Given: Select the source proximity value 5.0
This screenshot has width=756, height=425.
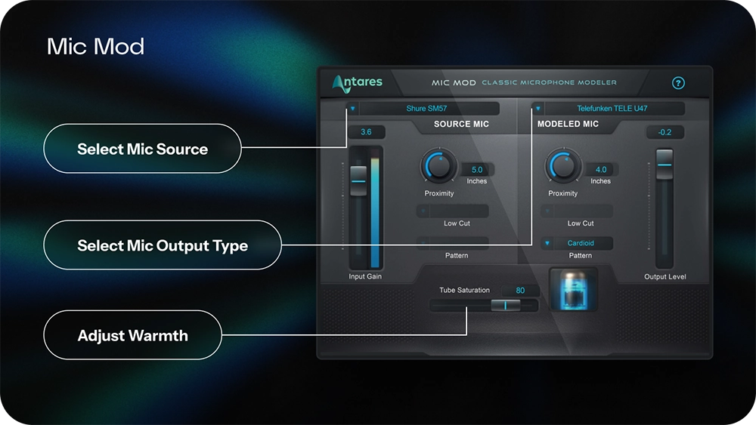Looking at the screenshot, I should [477, 169].
